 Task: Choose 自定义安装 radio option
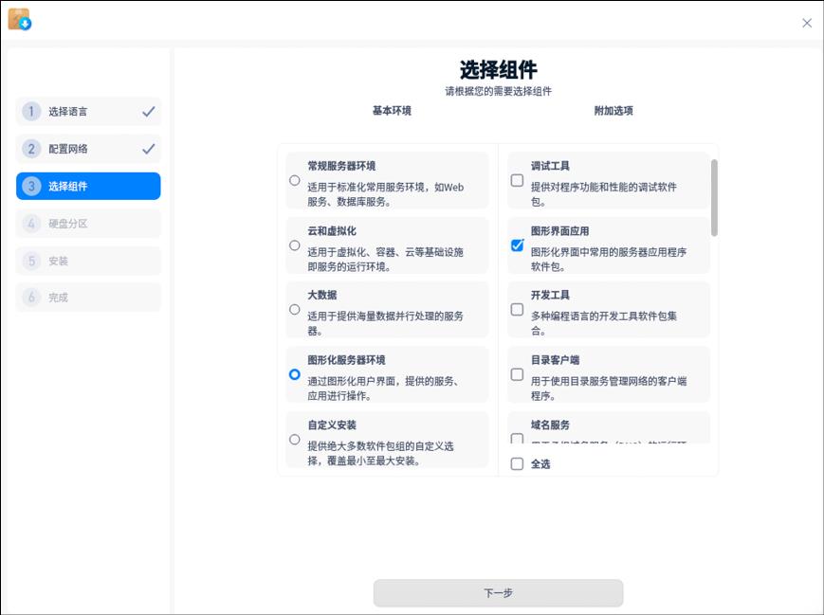coord(295,440)
